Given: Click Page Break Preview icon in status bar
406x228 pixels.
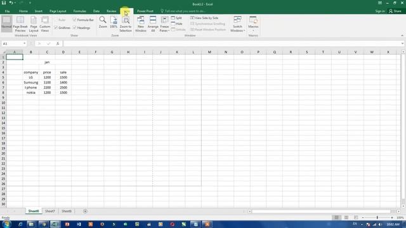Looking at the screenshot, I should point(356,218).
